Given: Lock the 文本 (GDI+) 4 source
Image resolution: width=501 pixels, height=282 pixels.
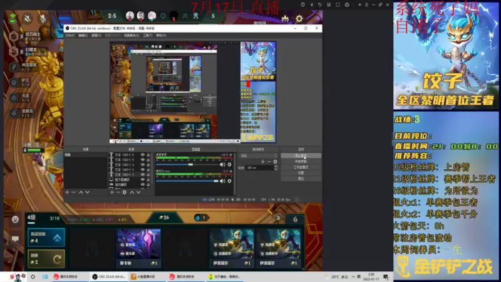Looking at the screenshot, I should coord(148,165).
